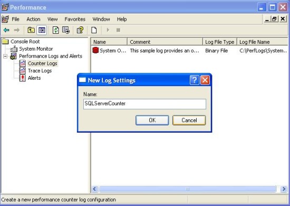This screenshot has height=206, width=290.
Task: Open the File menu
Action: click(15, 19)
